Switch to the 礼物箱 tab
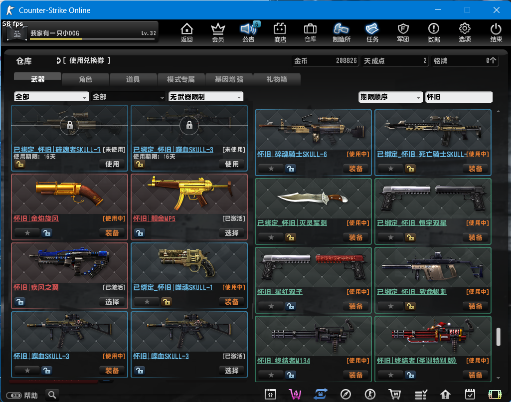This screenshot has width=511, height=402. point(276,79)
